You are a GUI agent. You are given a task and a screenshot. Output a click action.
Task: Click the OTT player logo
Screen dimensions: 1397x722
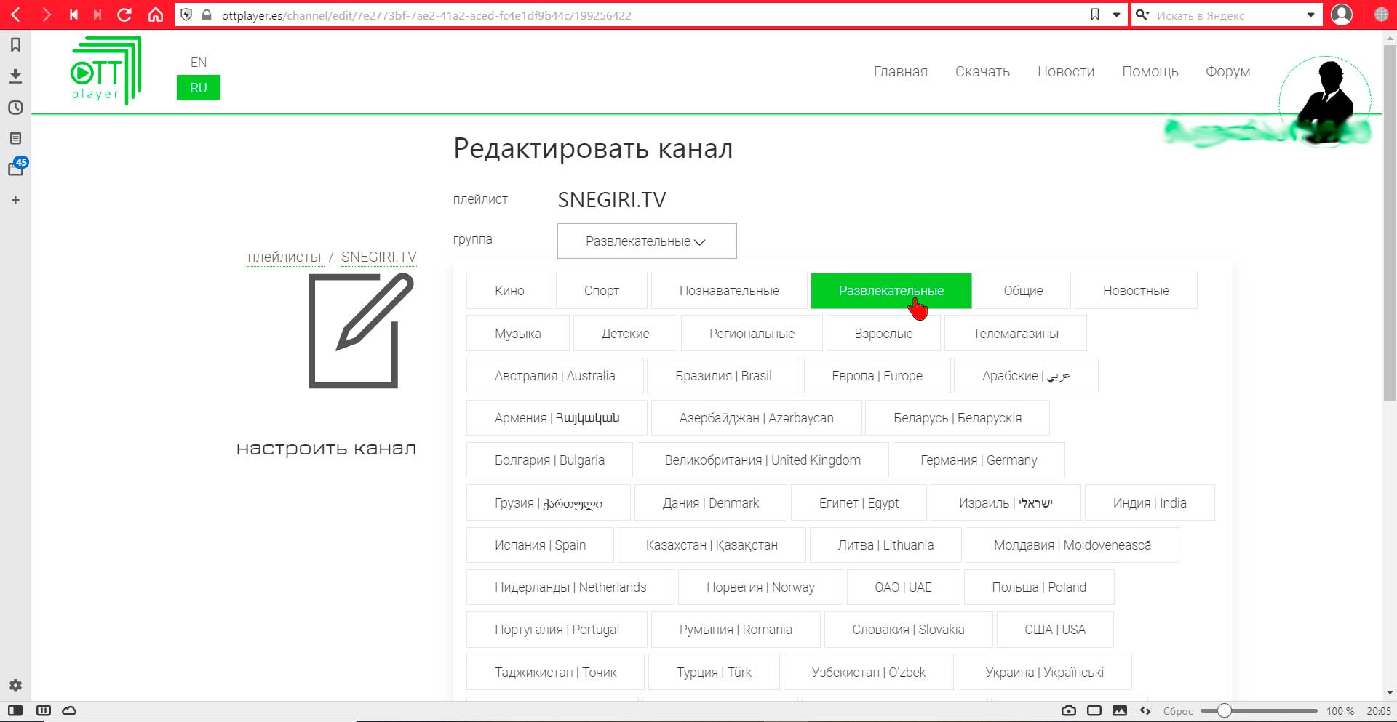(106, 71)
